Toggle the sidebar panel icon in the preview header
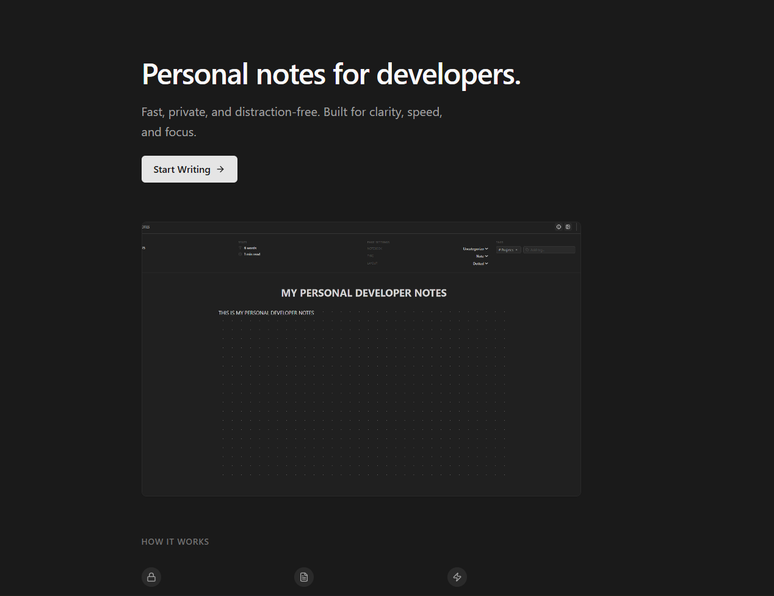The image size is (774, 596). [x=568, y=227]
